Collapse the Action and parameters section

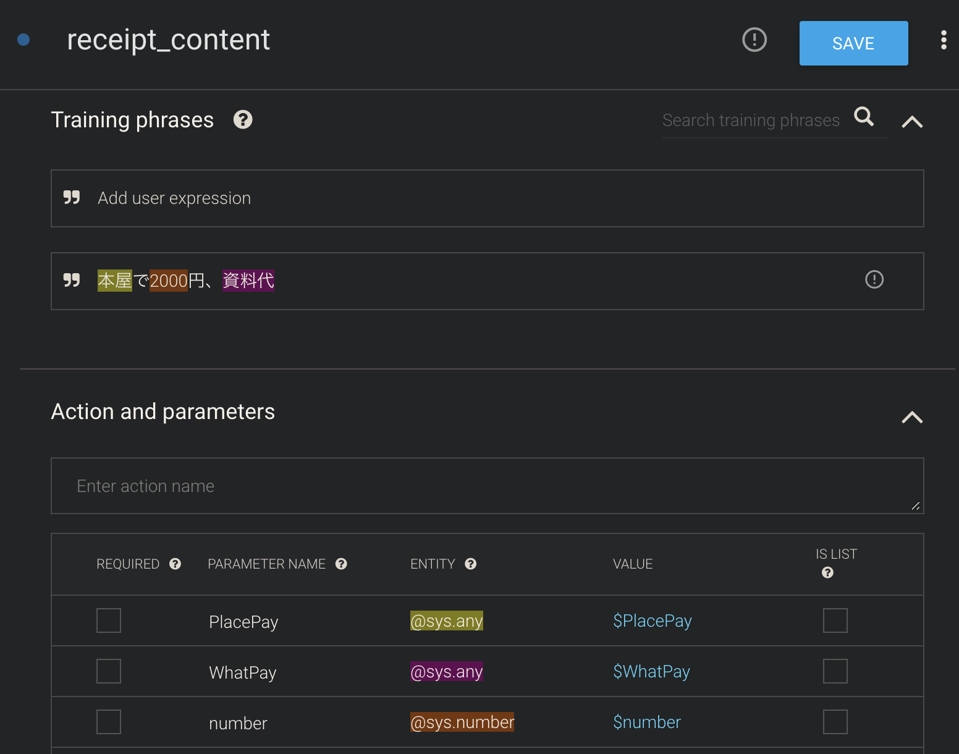click(x=912, y=417)
